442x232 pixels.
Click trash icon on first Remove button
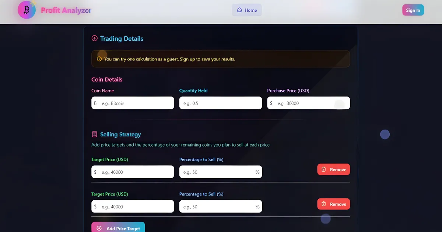point(324,170)
